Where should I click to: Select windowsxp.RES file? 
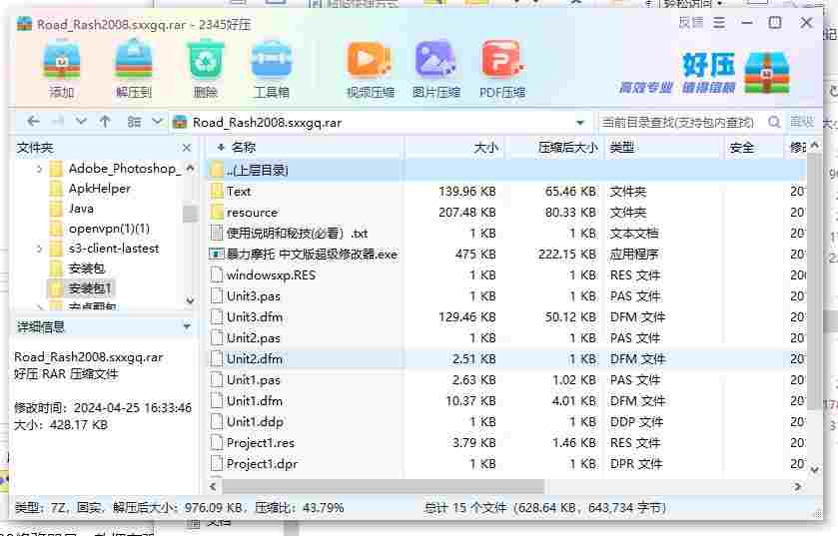[271, 274]
